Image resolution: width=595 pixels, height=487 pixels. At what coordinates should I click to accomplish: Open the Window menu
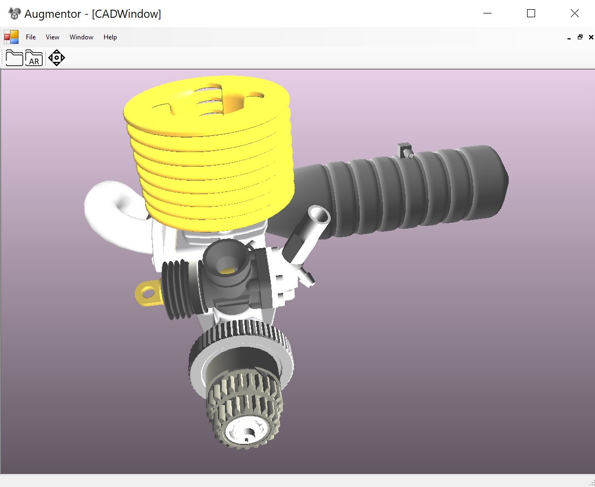[81, 37]
